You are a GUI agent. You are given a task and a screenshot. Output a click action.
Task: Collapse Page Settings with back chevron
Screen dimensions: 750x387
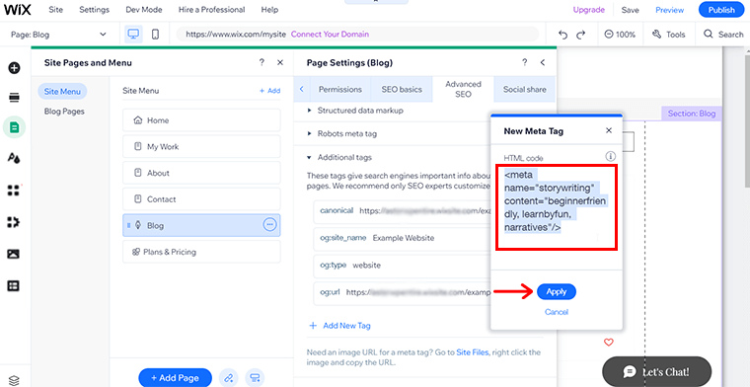(x=543, y=62)
